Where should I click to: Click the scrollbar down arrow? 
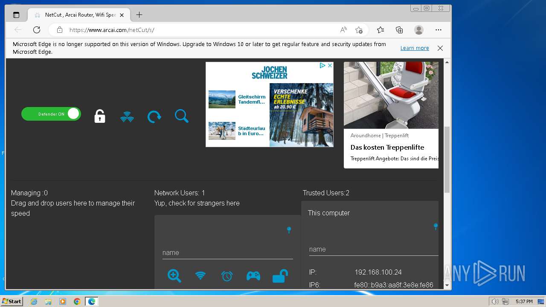click(x=447, y=285)
